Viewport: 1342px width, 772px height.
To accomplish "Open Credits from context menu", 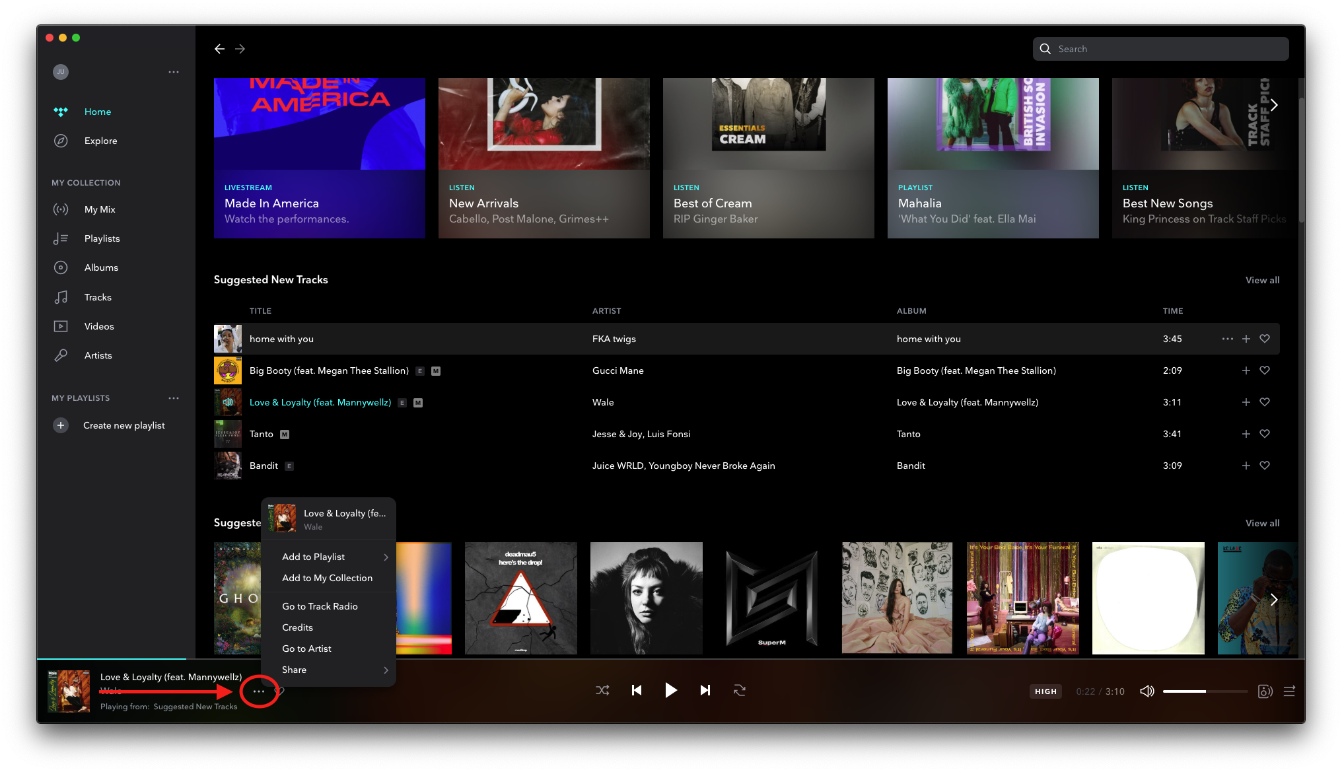I will 329,627.
